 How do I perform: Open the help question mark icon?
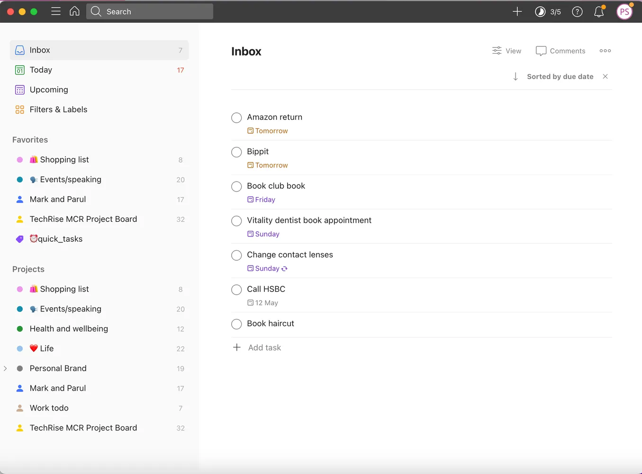click(x=577, y=12)
